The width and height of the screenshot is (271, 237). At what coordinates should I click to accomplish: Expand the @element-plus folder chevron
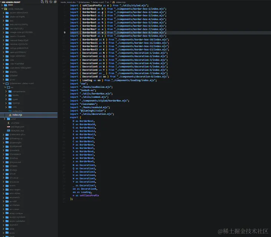tap(3, 135)
